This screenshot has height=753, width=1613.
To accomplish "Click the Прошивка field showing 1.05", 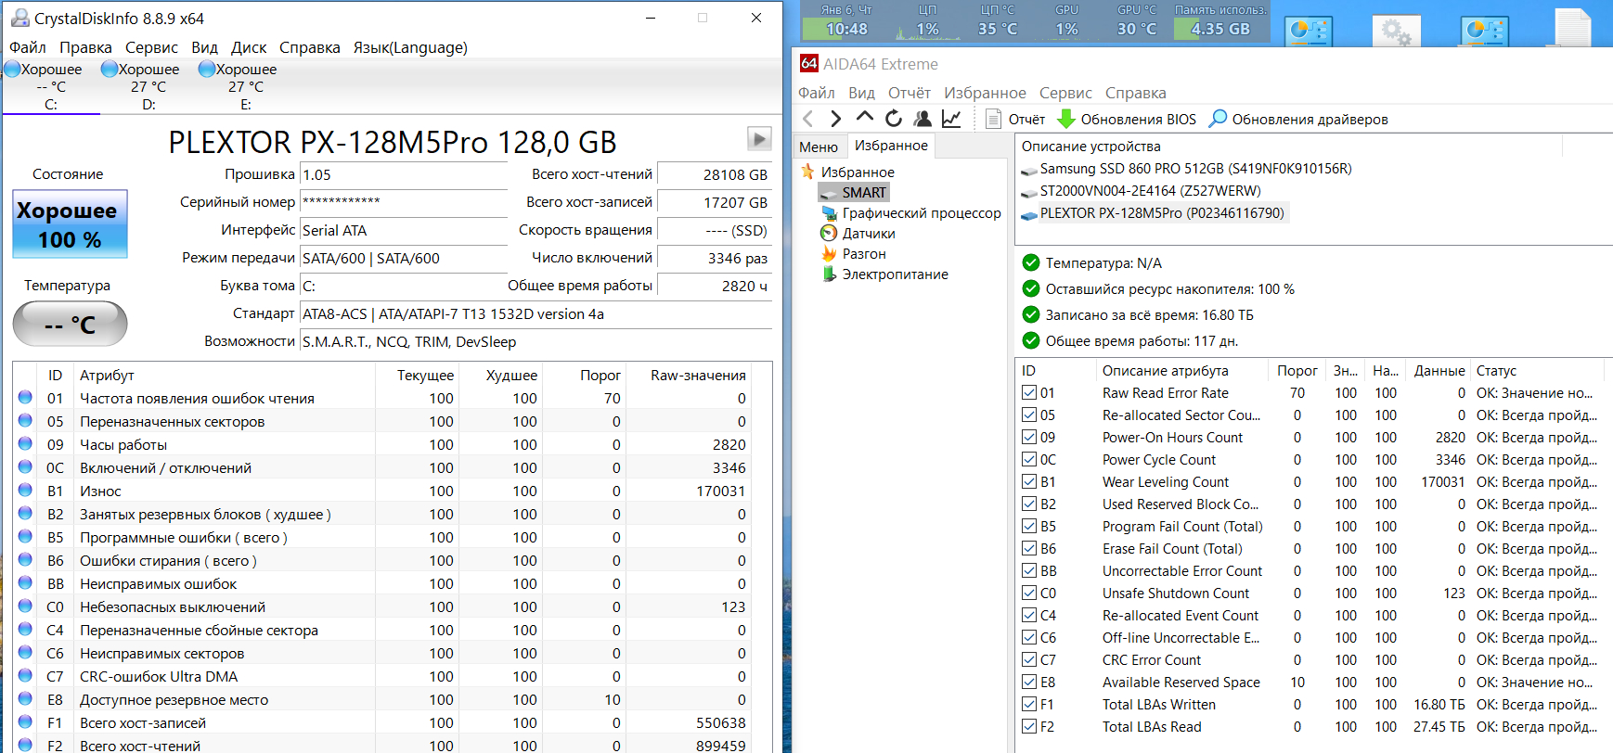I will pos(405,174).
